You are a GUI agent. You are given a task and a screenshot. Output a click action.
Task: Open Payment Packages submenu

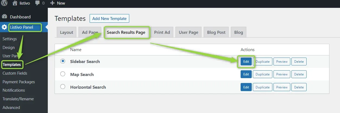click(x=19, y=82)
